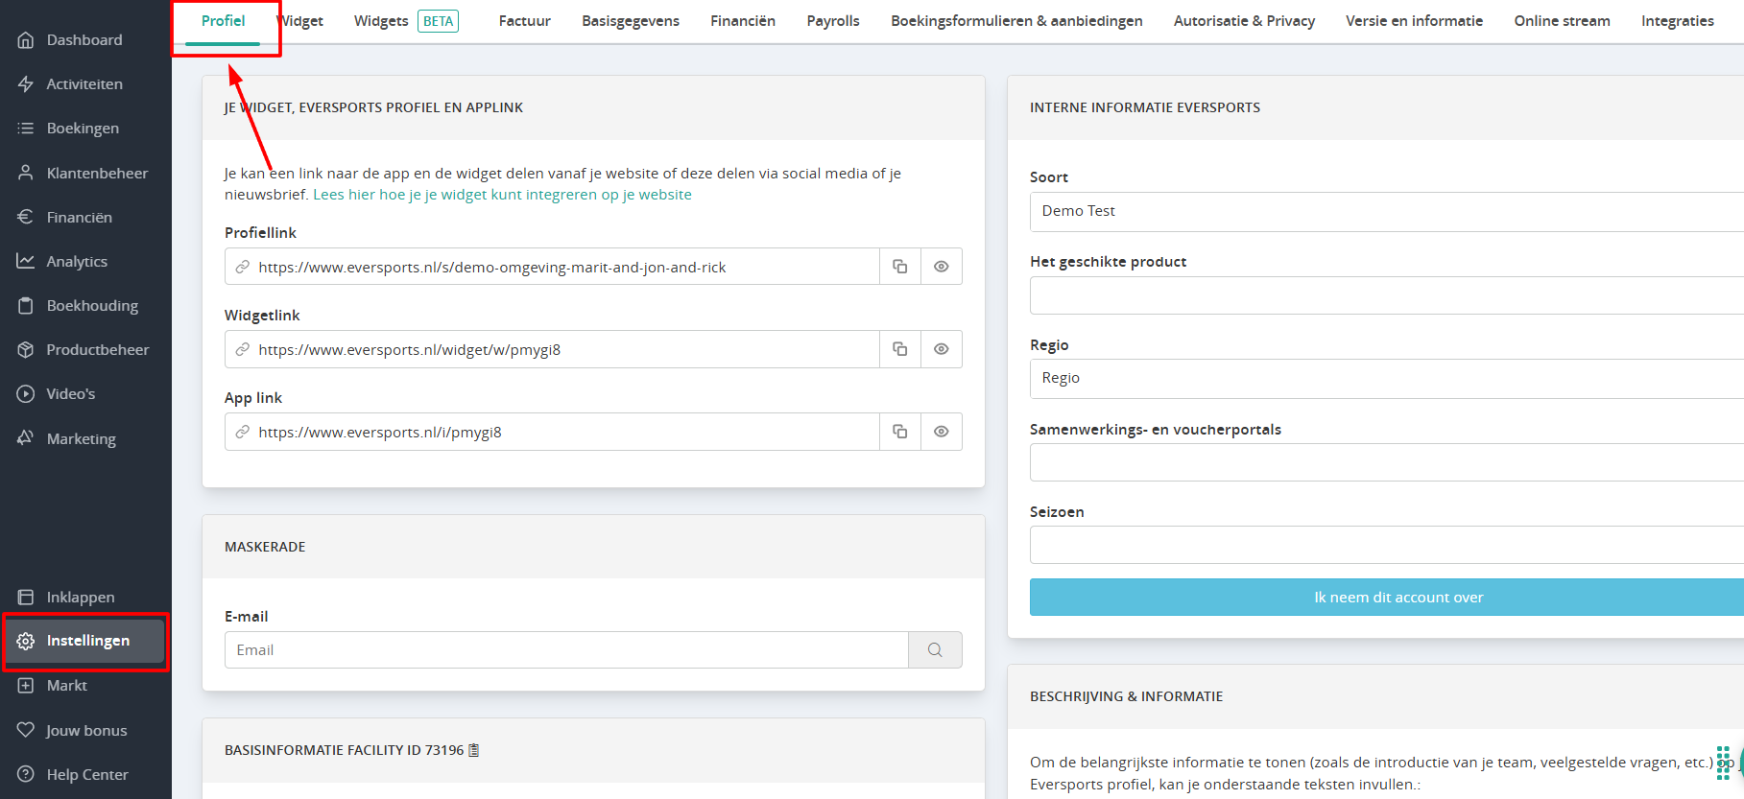This screenshot has height=799, width=1744.
Task: Click the Maskerade Email input field
Action: pos(566,649)
